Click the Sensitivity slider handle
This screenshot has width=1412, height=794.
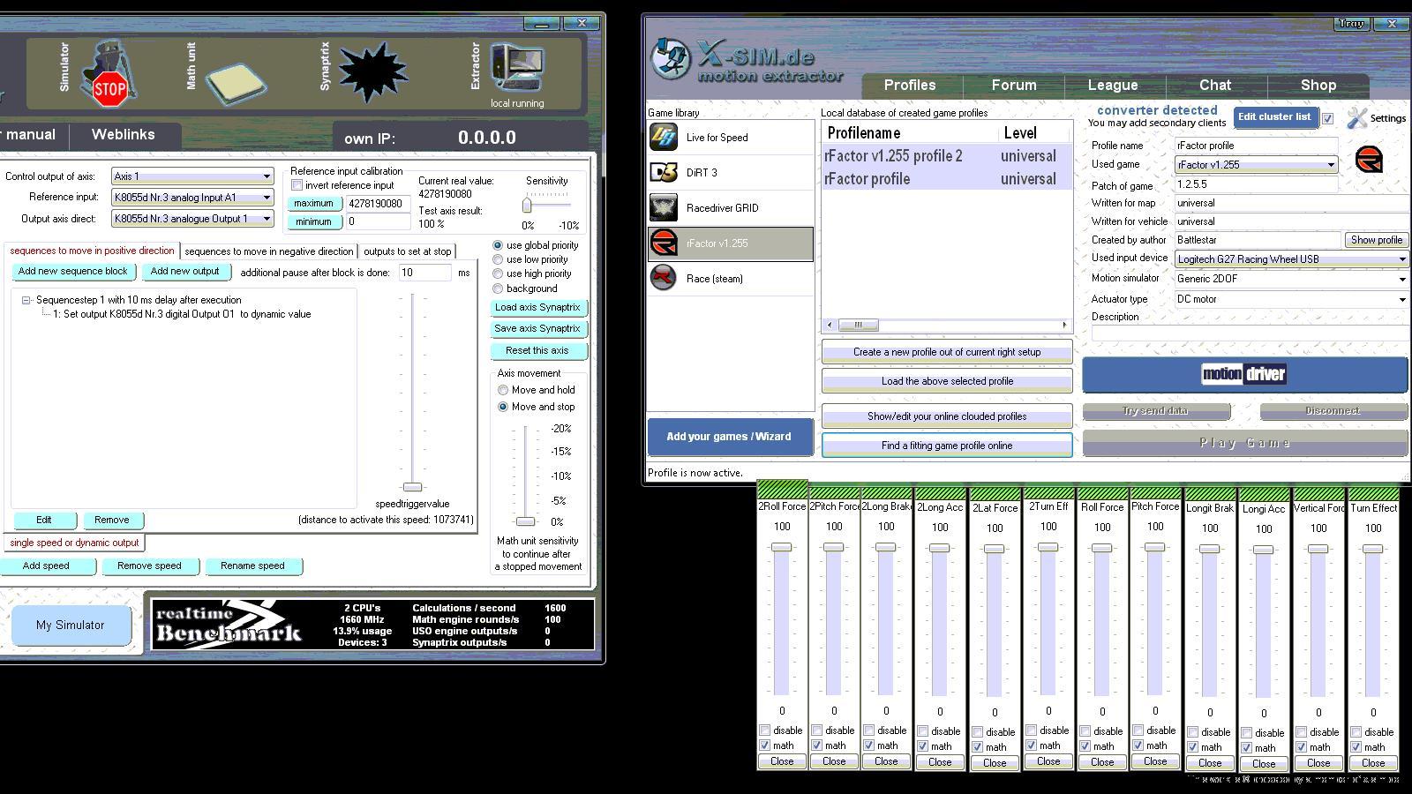click(x=527, y=205)
